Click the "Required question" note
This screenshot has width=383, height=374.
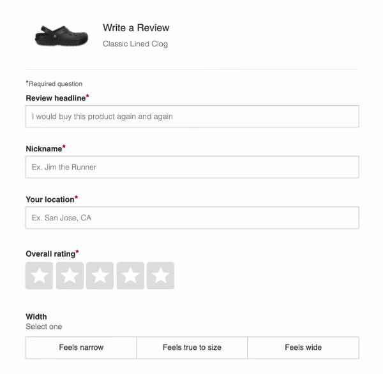(56, 83)
